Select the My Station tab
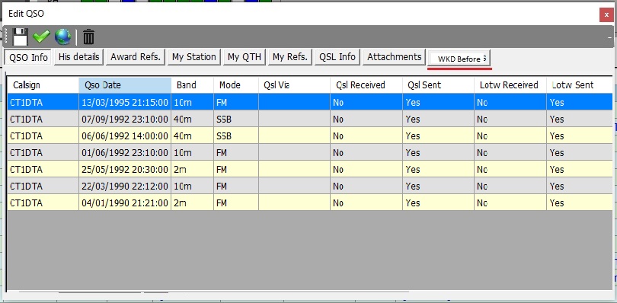The width and height of the screenshot is (617, 303). click(194, 57)
